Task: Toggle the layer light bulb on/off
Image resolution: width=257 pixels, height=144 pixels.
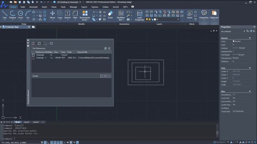Action: tap(147, 20)
